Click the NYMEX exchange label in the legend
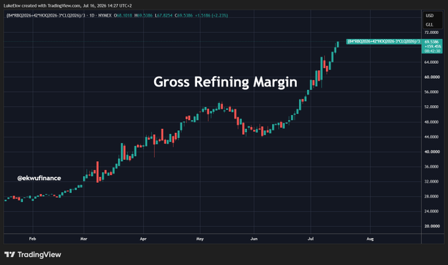Image resolution: width=448 pixels, height=265 pixels. [105, 15]
